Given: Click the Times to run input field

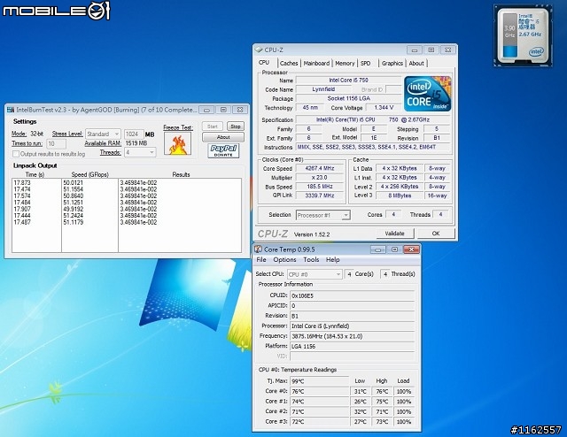Looking at the screenshot, I should [x=56, y=143].
